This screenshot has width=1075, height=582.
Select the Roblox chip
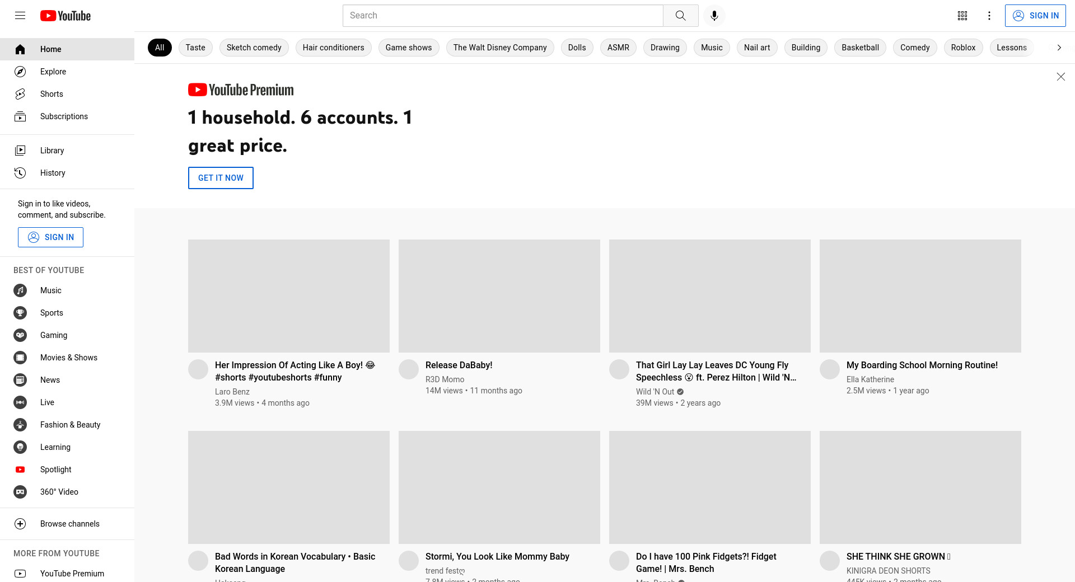(963, 48)
